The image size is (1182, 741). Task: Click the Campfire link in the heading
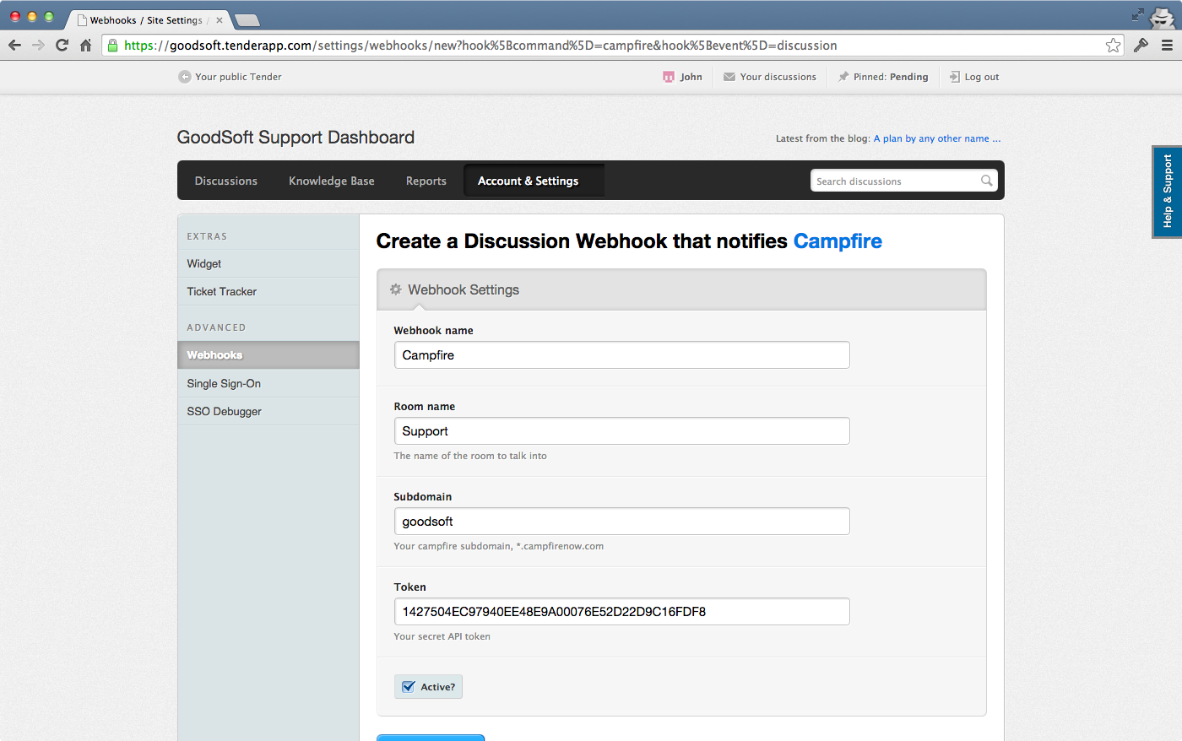tap(838, 241)
